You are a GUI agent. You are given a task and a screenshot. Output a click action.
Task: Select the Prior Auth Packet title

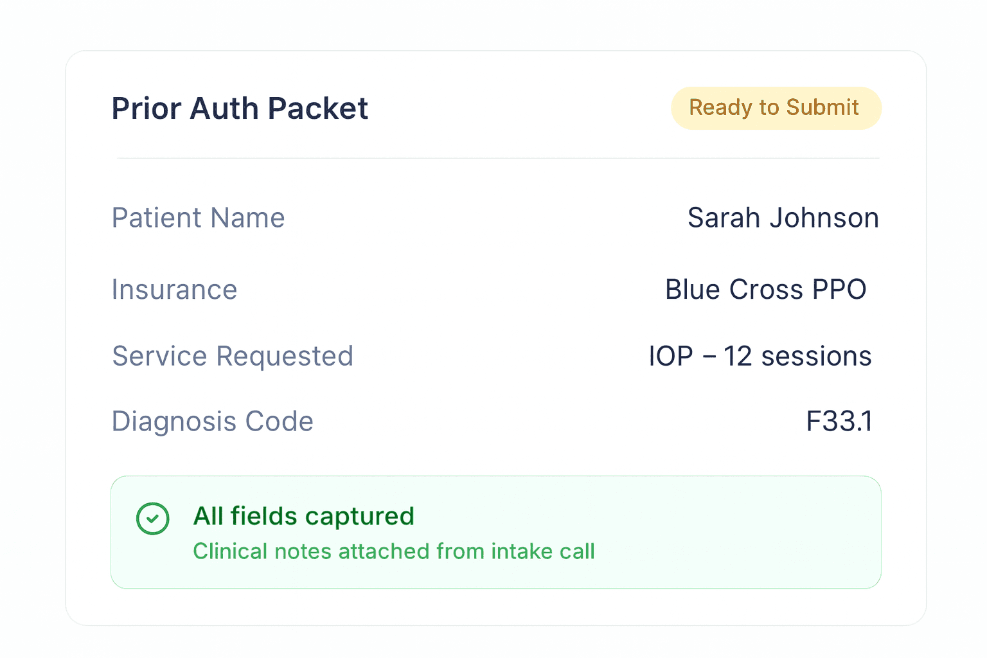pos(240,108)
